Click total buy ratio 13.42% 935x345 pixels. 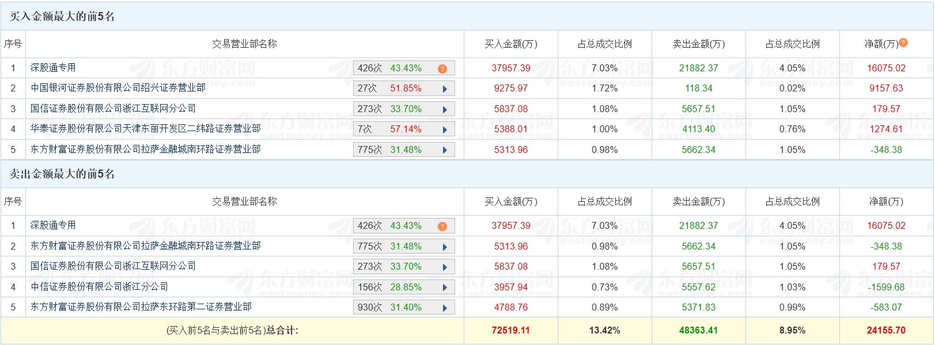[x=605, y=330]
